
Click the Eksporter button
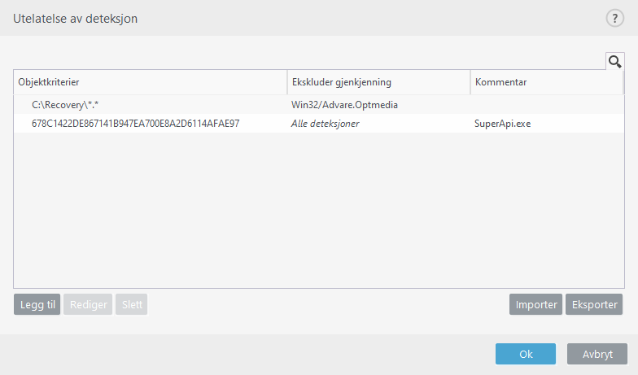594,304
